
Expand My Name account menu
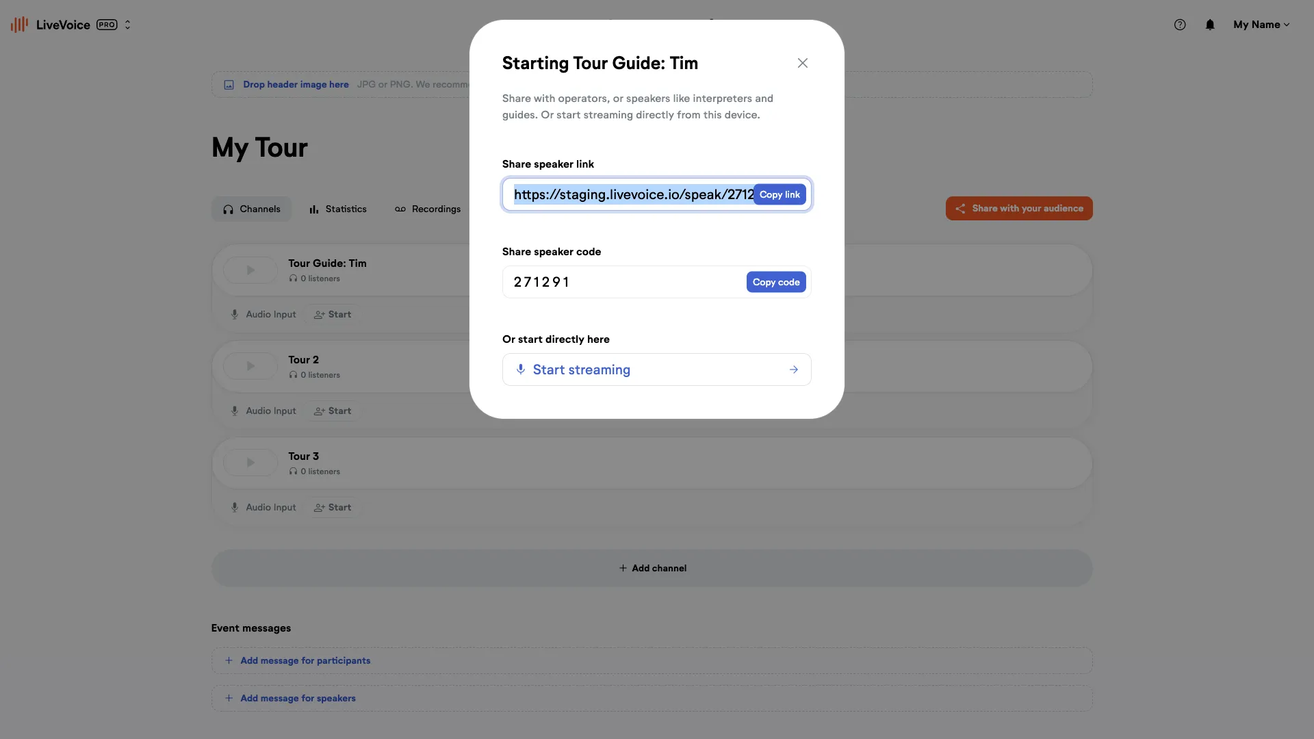pos(1261,25)
